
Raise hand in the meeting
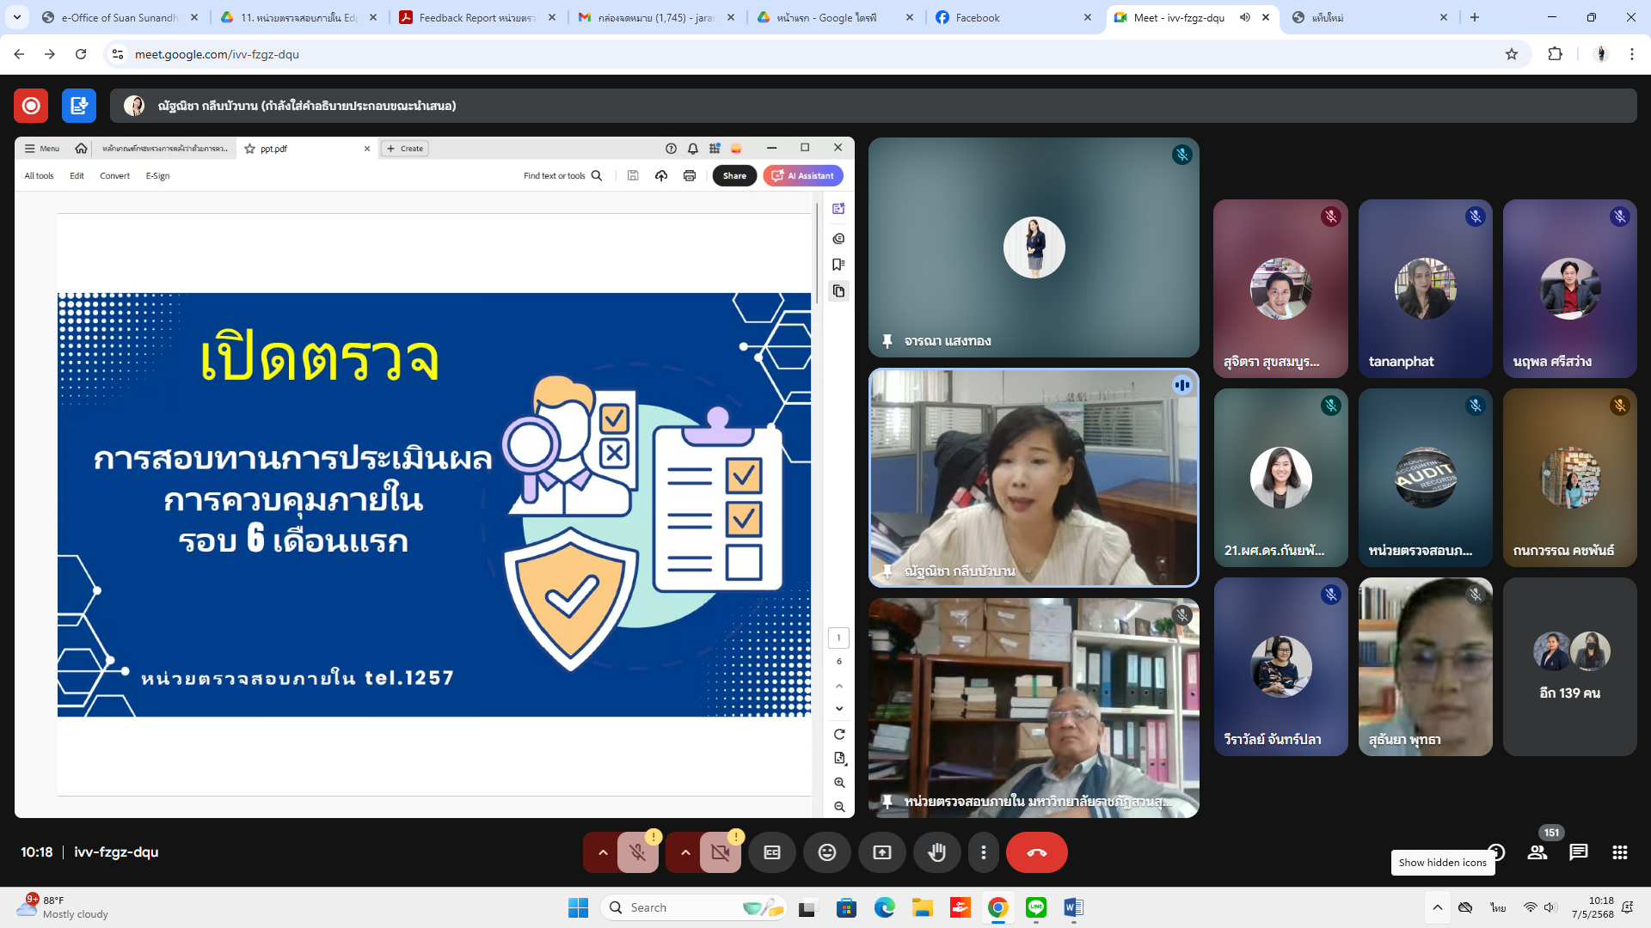tap(936, 852)
